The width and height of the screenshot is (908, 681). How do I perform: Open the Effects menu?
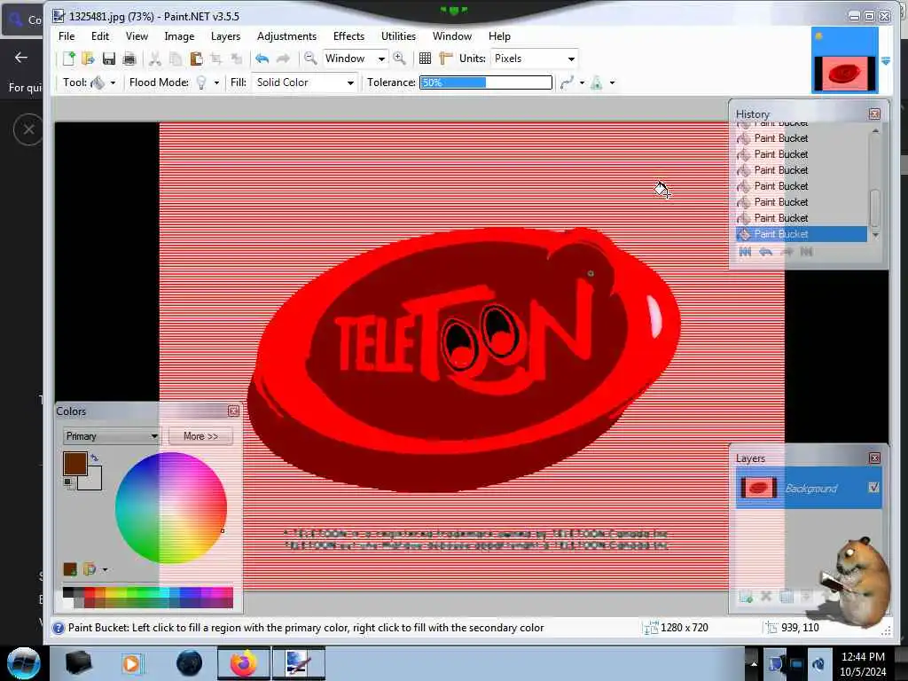click(x=348, y=35)
